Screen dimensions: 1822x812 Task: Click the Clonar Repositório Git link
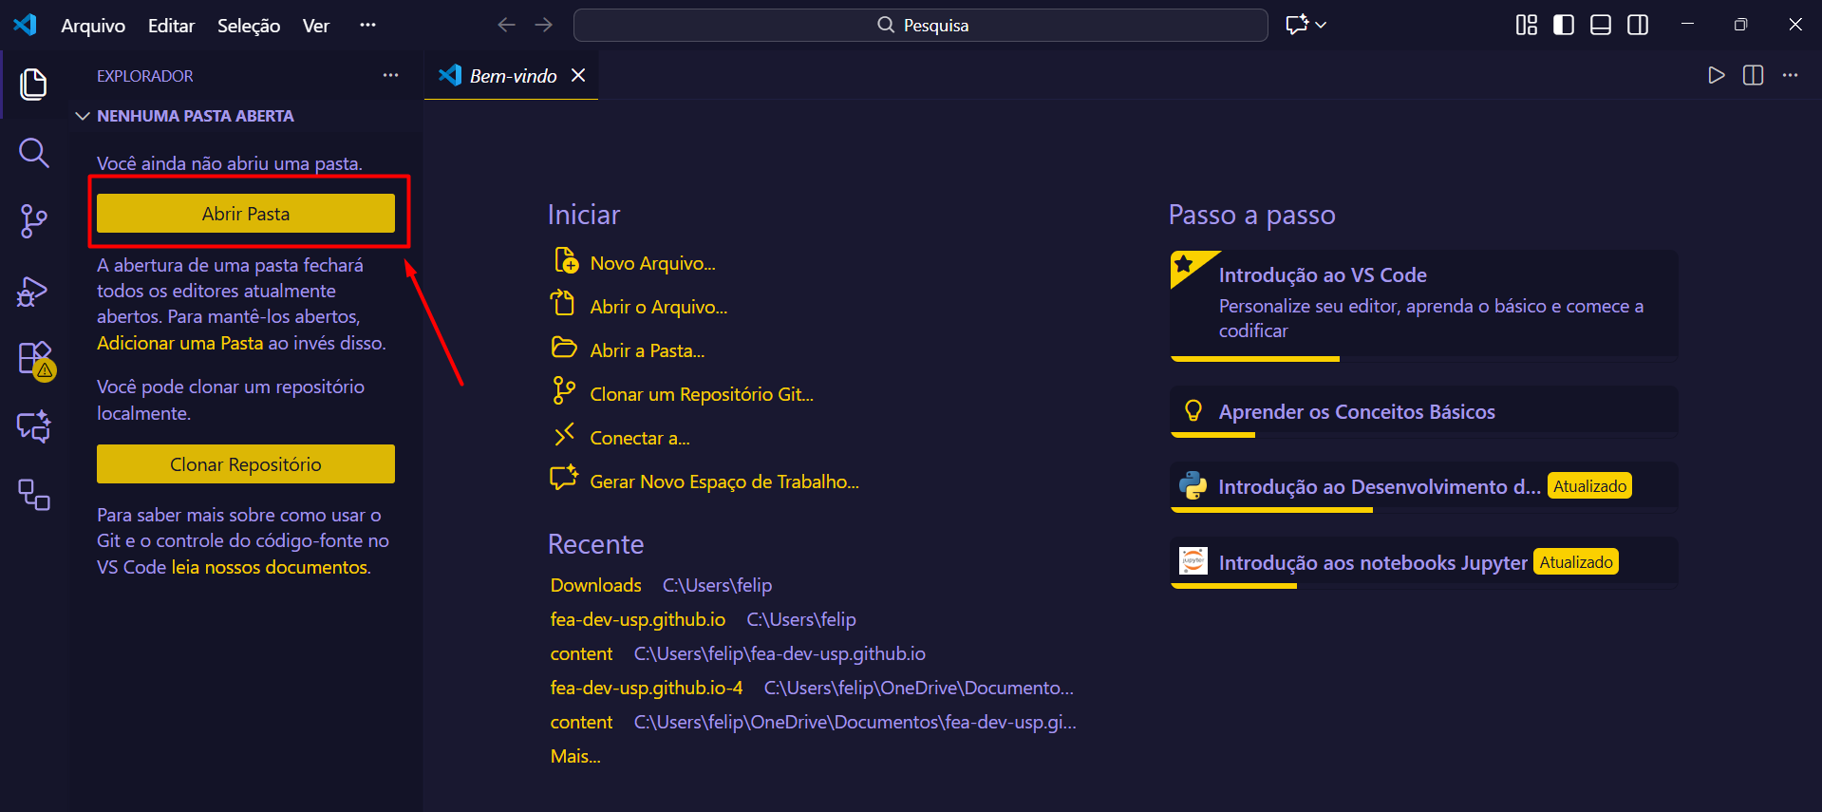click(701, 394)
